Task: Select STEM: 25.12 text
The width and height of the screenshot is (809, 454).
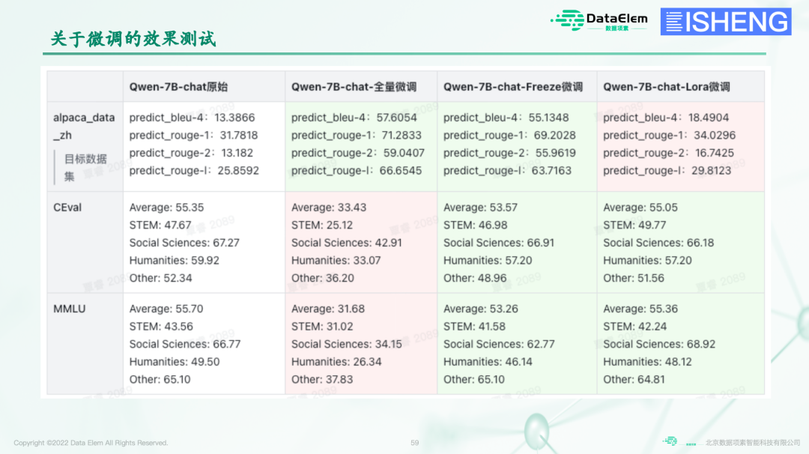Action: tap(322, 225)
